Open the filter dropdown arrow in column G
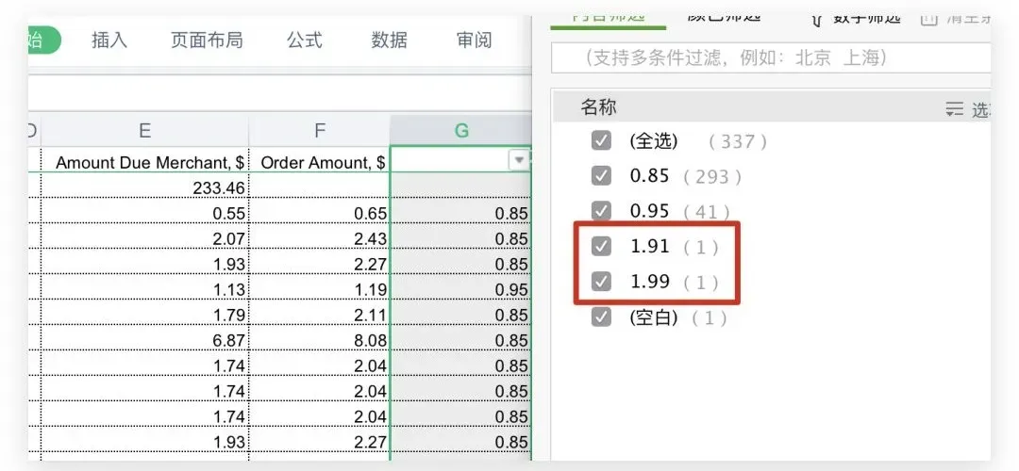1019x471 pixels. (x=517, y=161)
